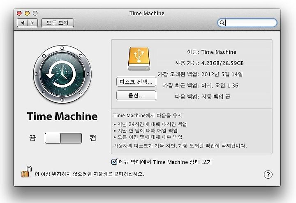Click the next backup status 자동 백업 끔

coord(216,97)
